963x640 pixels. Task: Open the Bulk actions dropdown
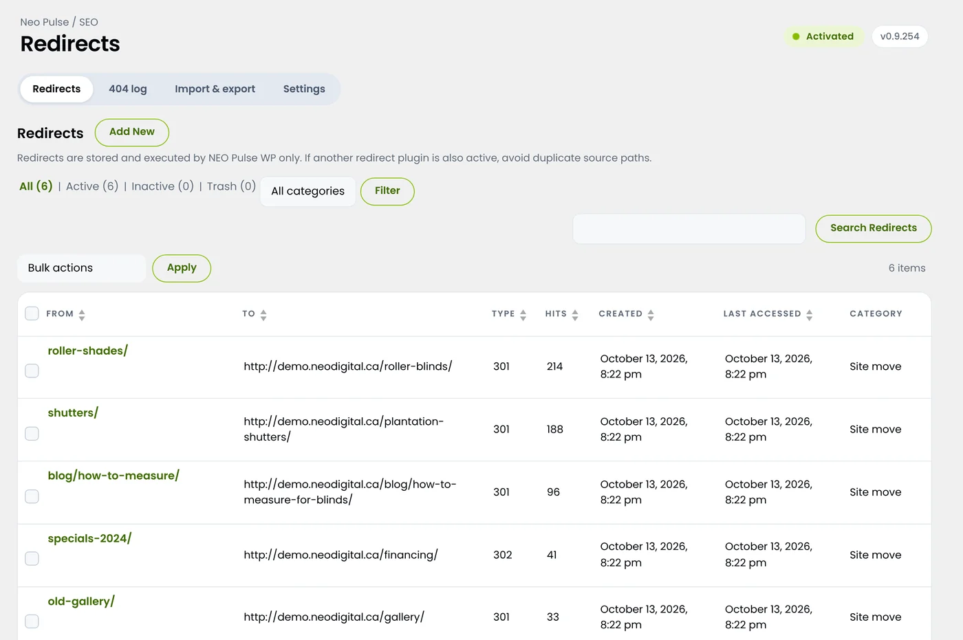(81, 268)
